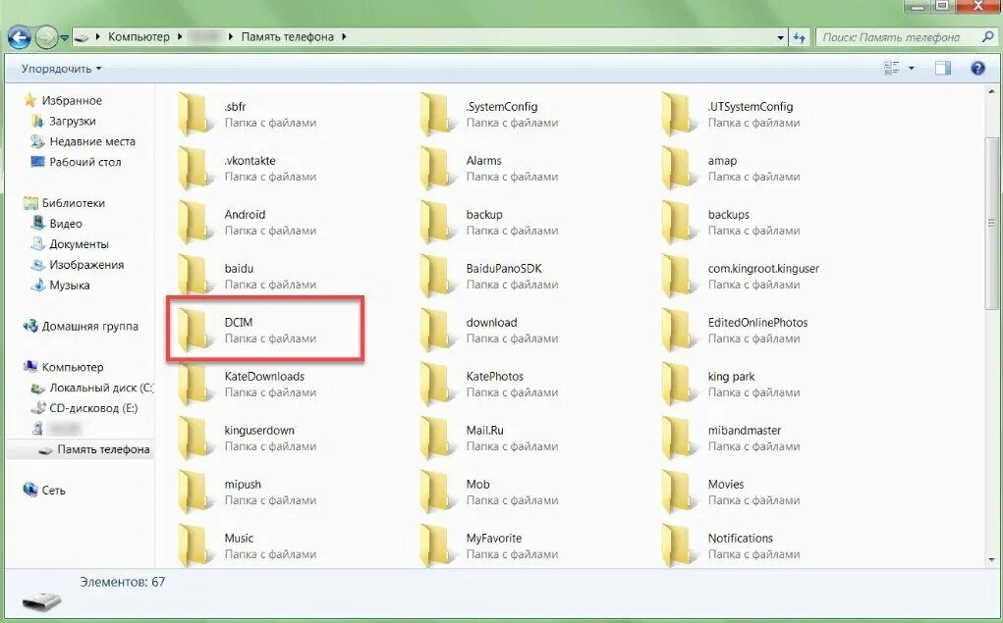The width and height of the screenshot is (1003, 623).
Task: Select the BaiduPanoSDK folder icon
Action: pos(435,276)
